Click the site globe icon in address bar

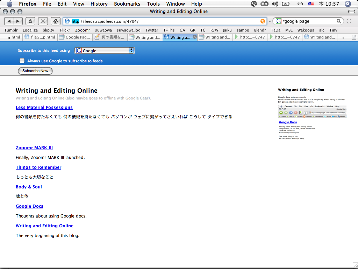67,21
